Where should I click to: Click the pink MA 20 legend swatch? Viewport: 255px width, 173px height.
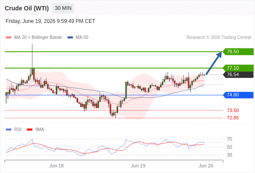(x=9, y=38)
